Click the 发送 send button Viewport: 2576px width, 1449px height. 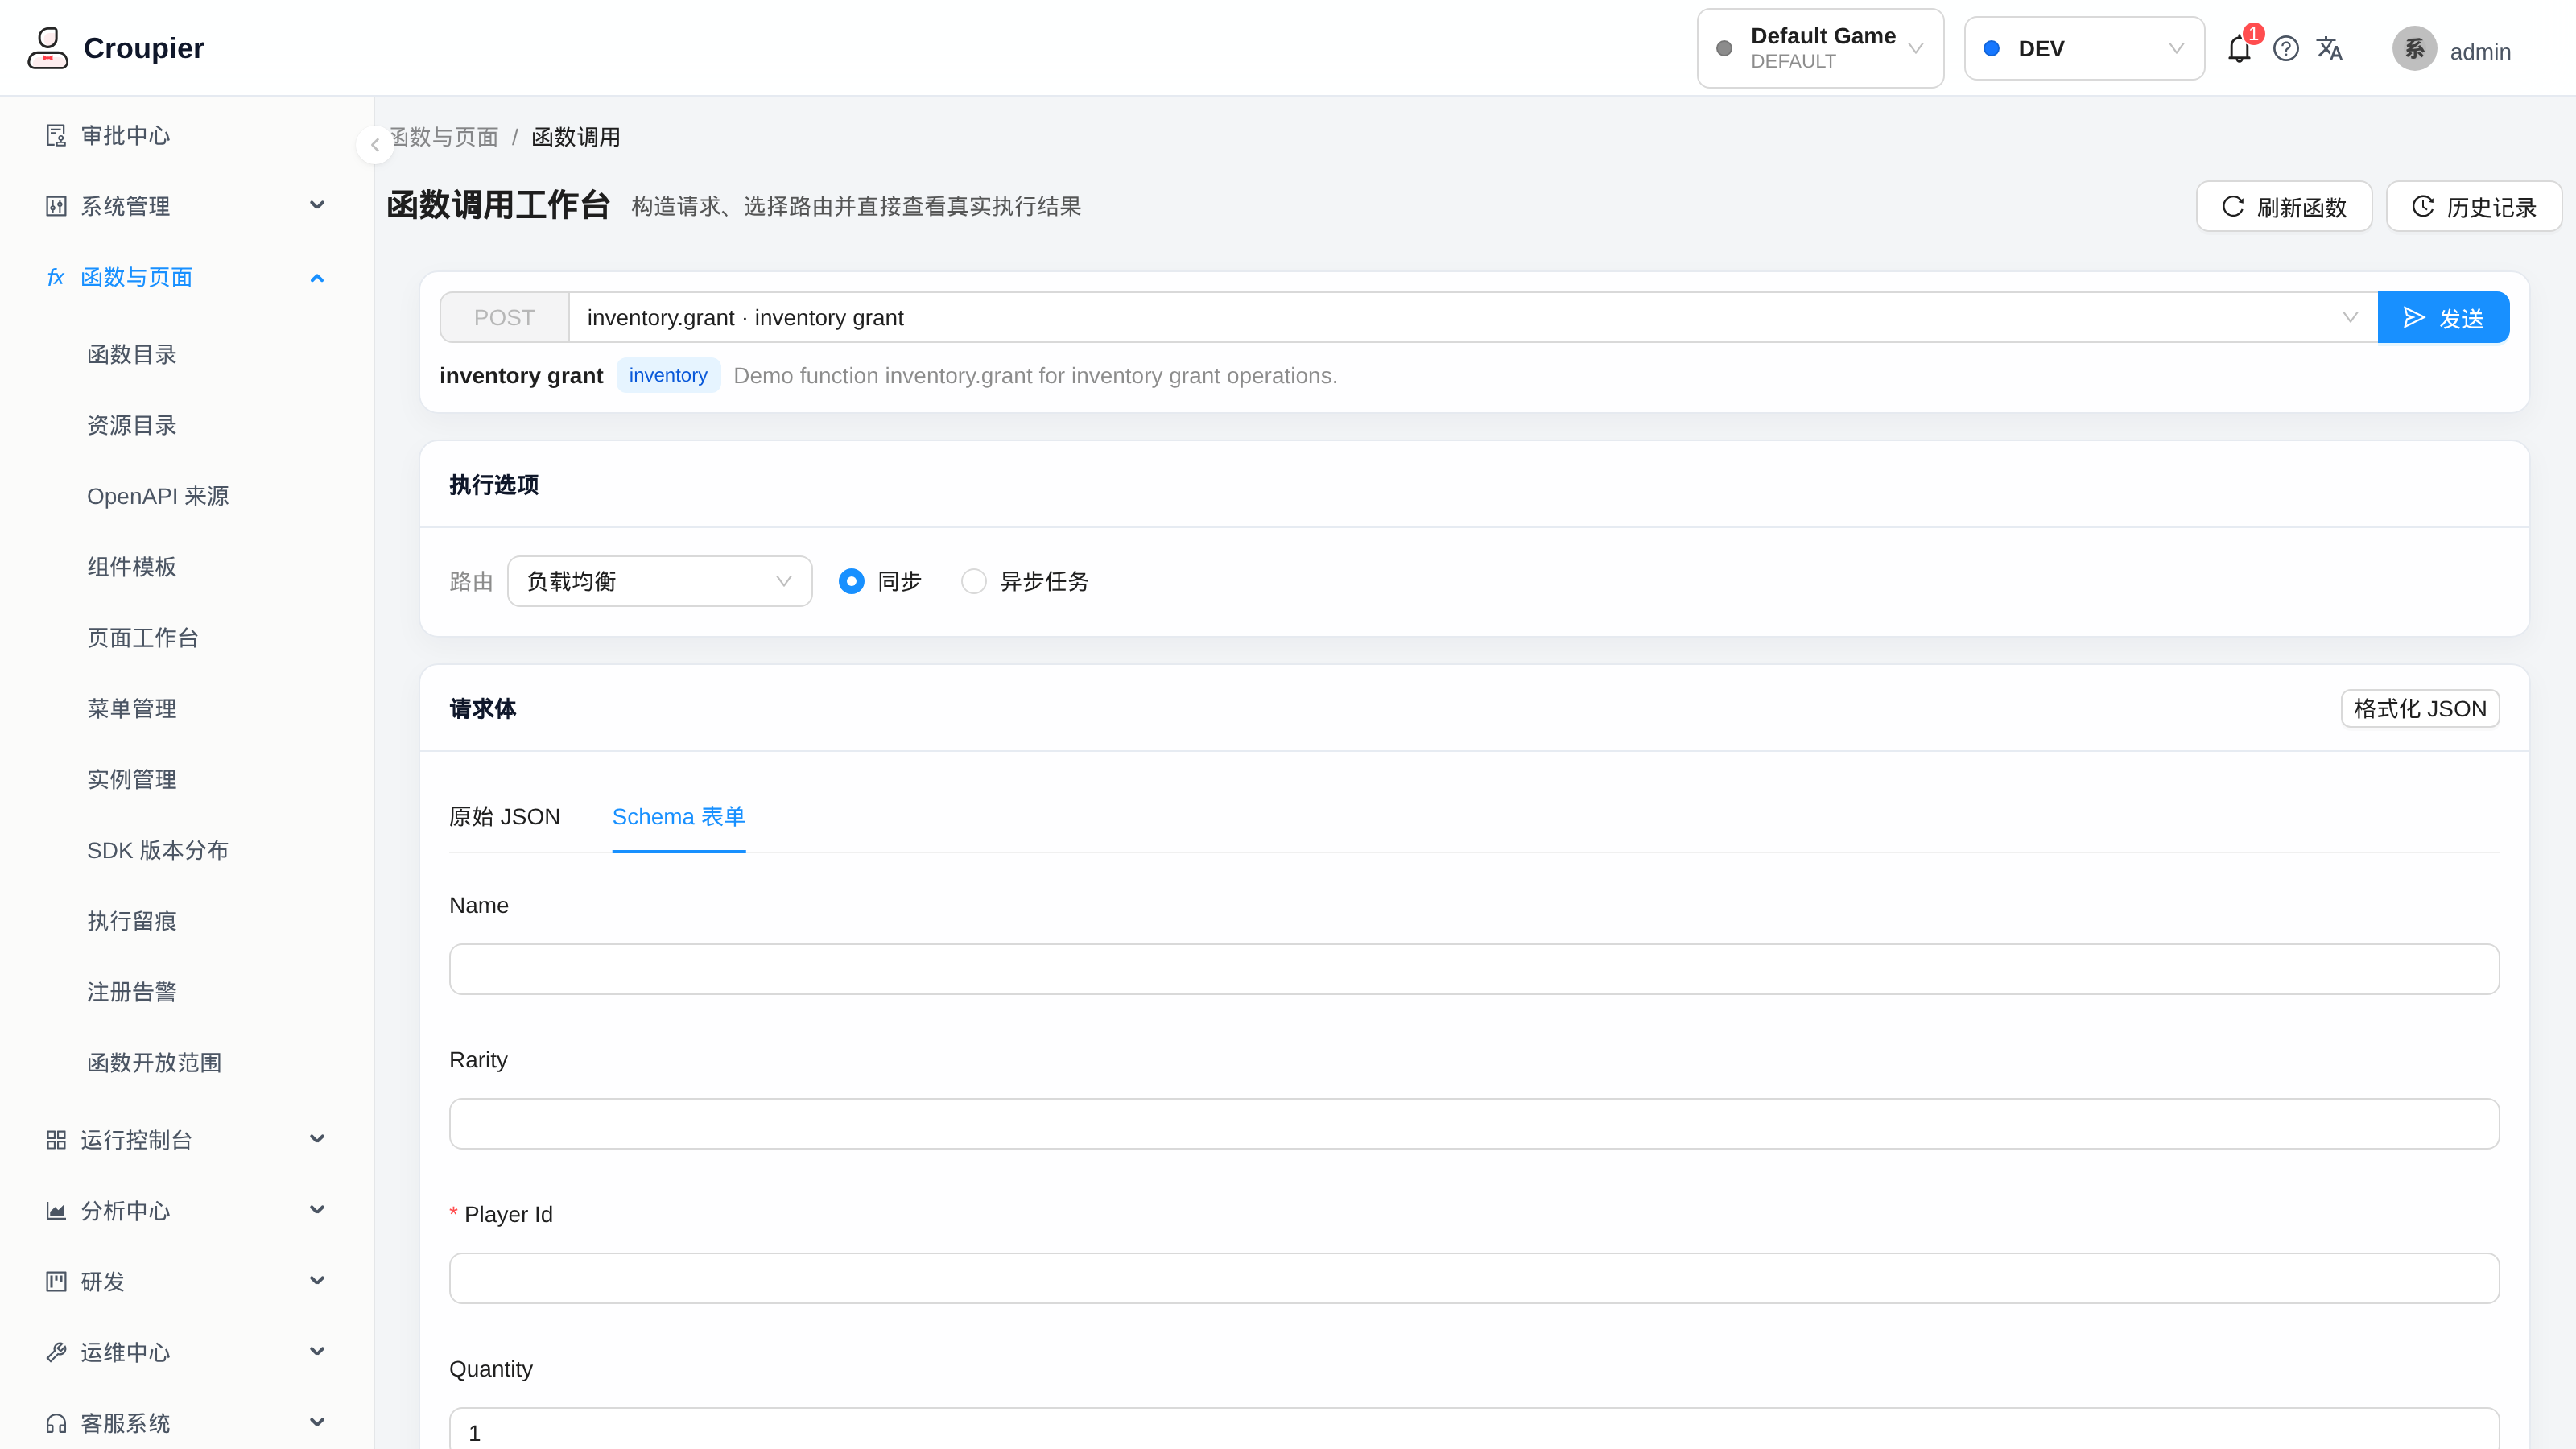coord(2443,317)
